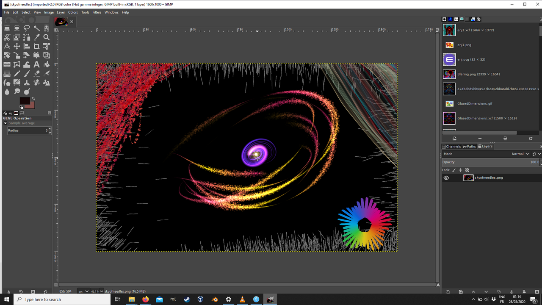Select the Eraser tool
Screen dimensions: 542x305
click(37, 74)
